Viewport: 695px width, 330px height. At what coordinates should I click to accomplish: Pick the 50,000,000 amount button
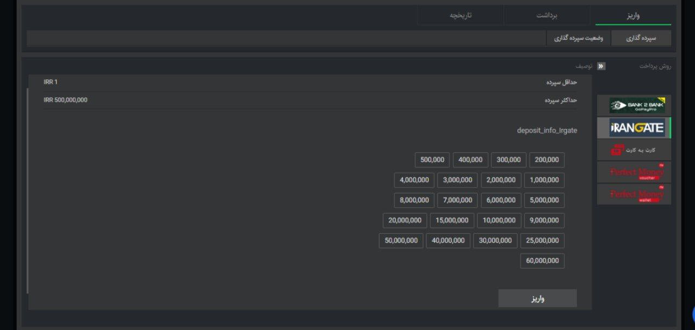pos(401,240)
